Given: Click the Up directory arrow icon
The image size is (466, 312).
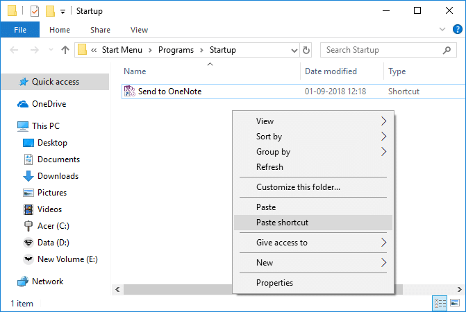Looking at the screenshot, I should (x=65, y=50).
